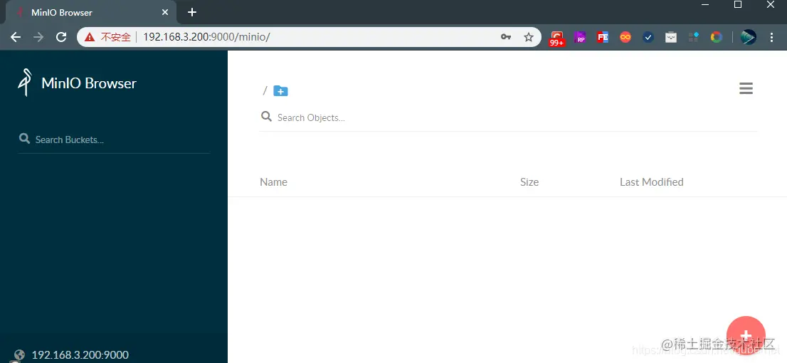
Task: Open the Chrome profile avatar
Action: 749,37
